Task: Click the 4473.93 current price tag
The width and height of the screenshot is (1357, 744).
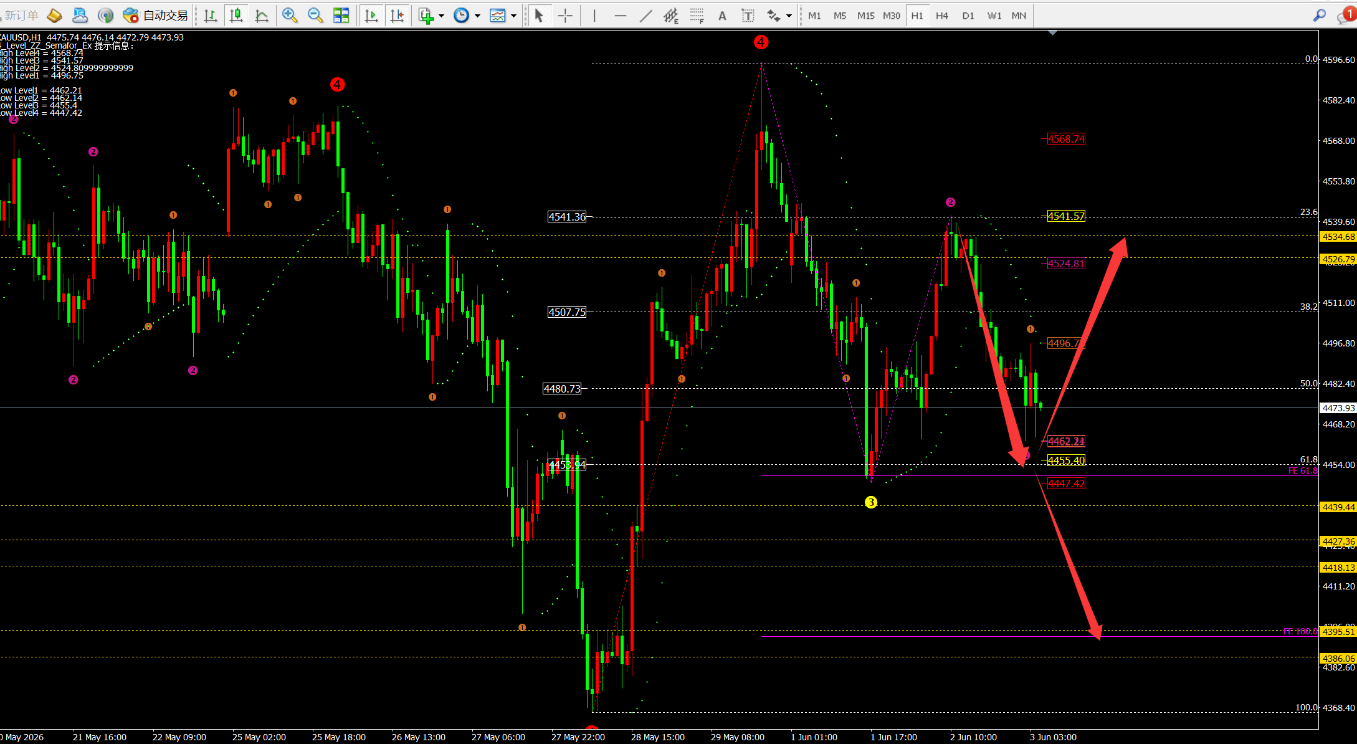Action: point(1338,408)
